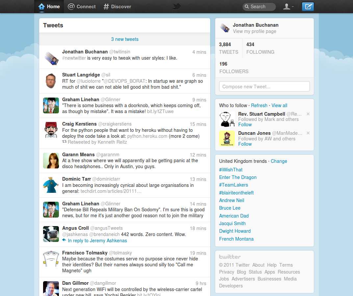
Task: Follow Rev. Stuart Campbell
Action: coord(245,125)
